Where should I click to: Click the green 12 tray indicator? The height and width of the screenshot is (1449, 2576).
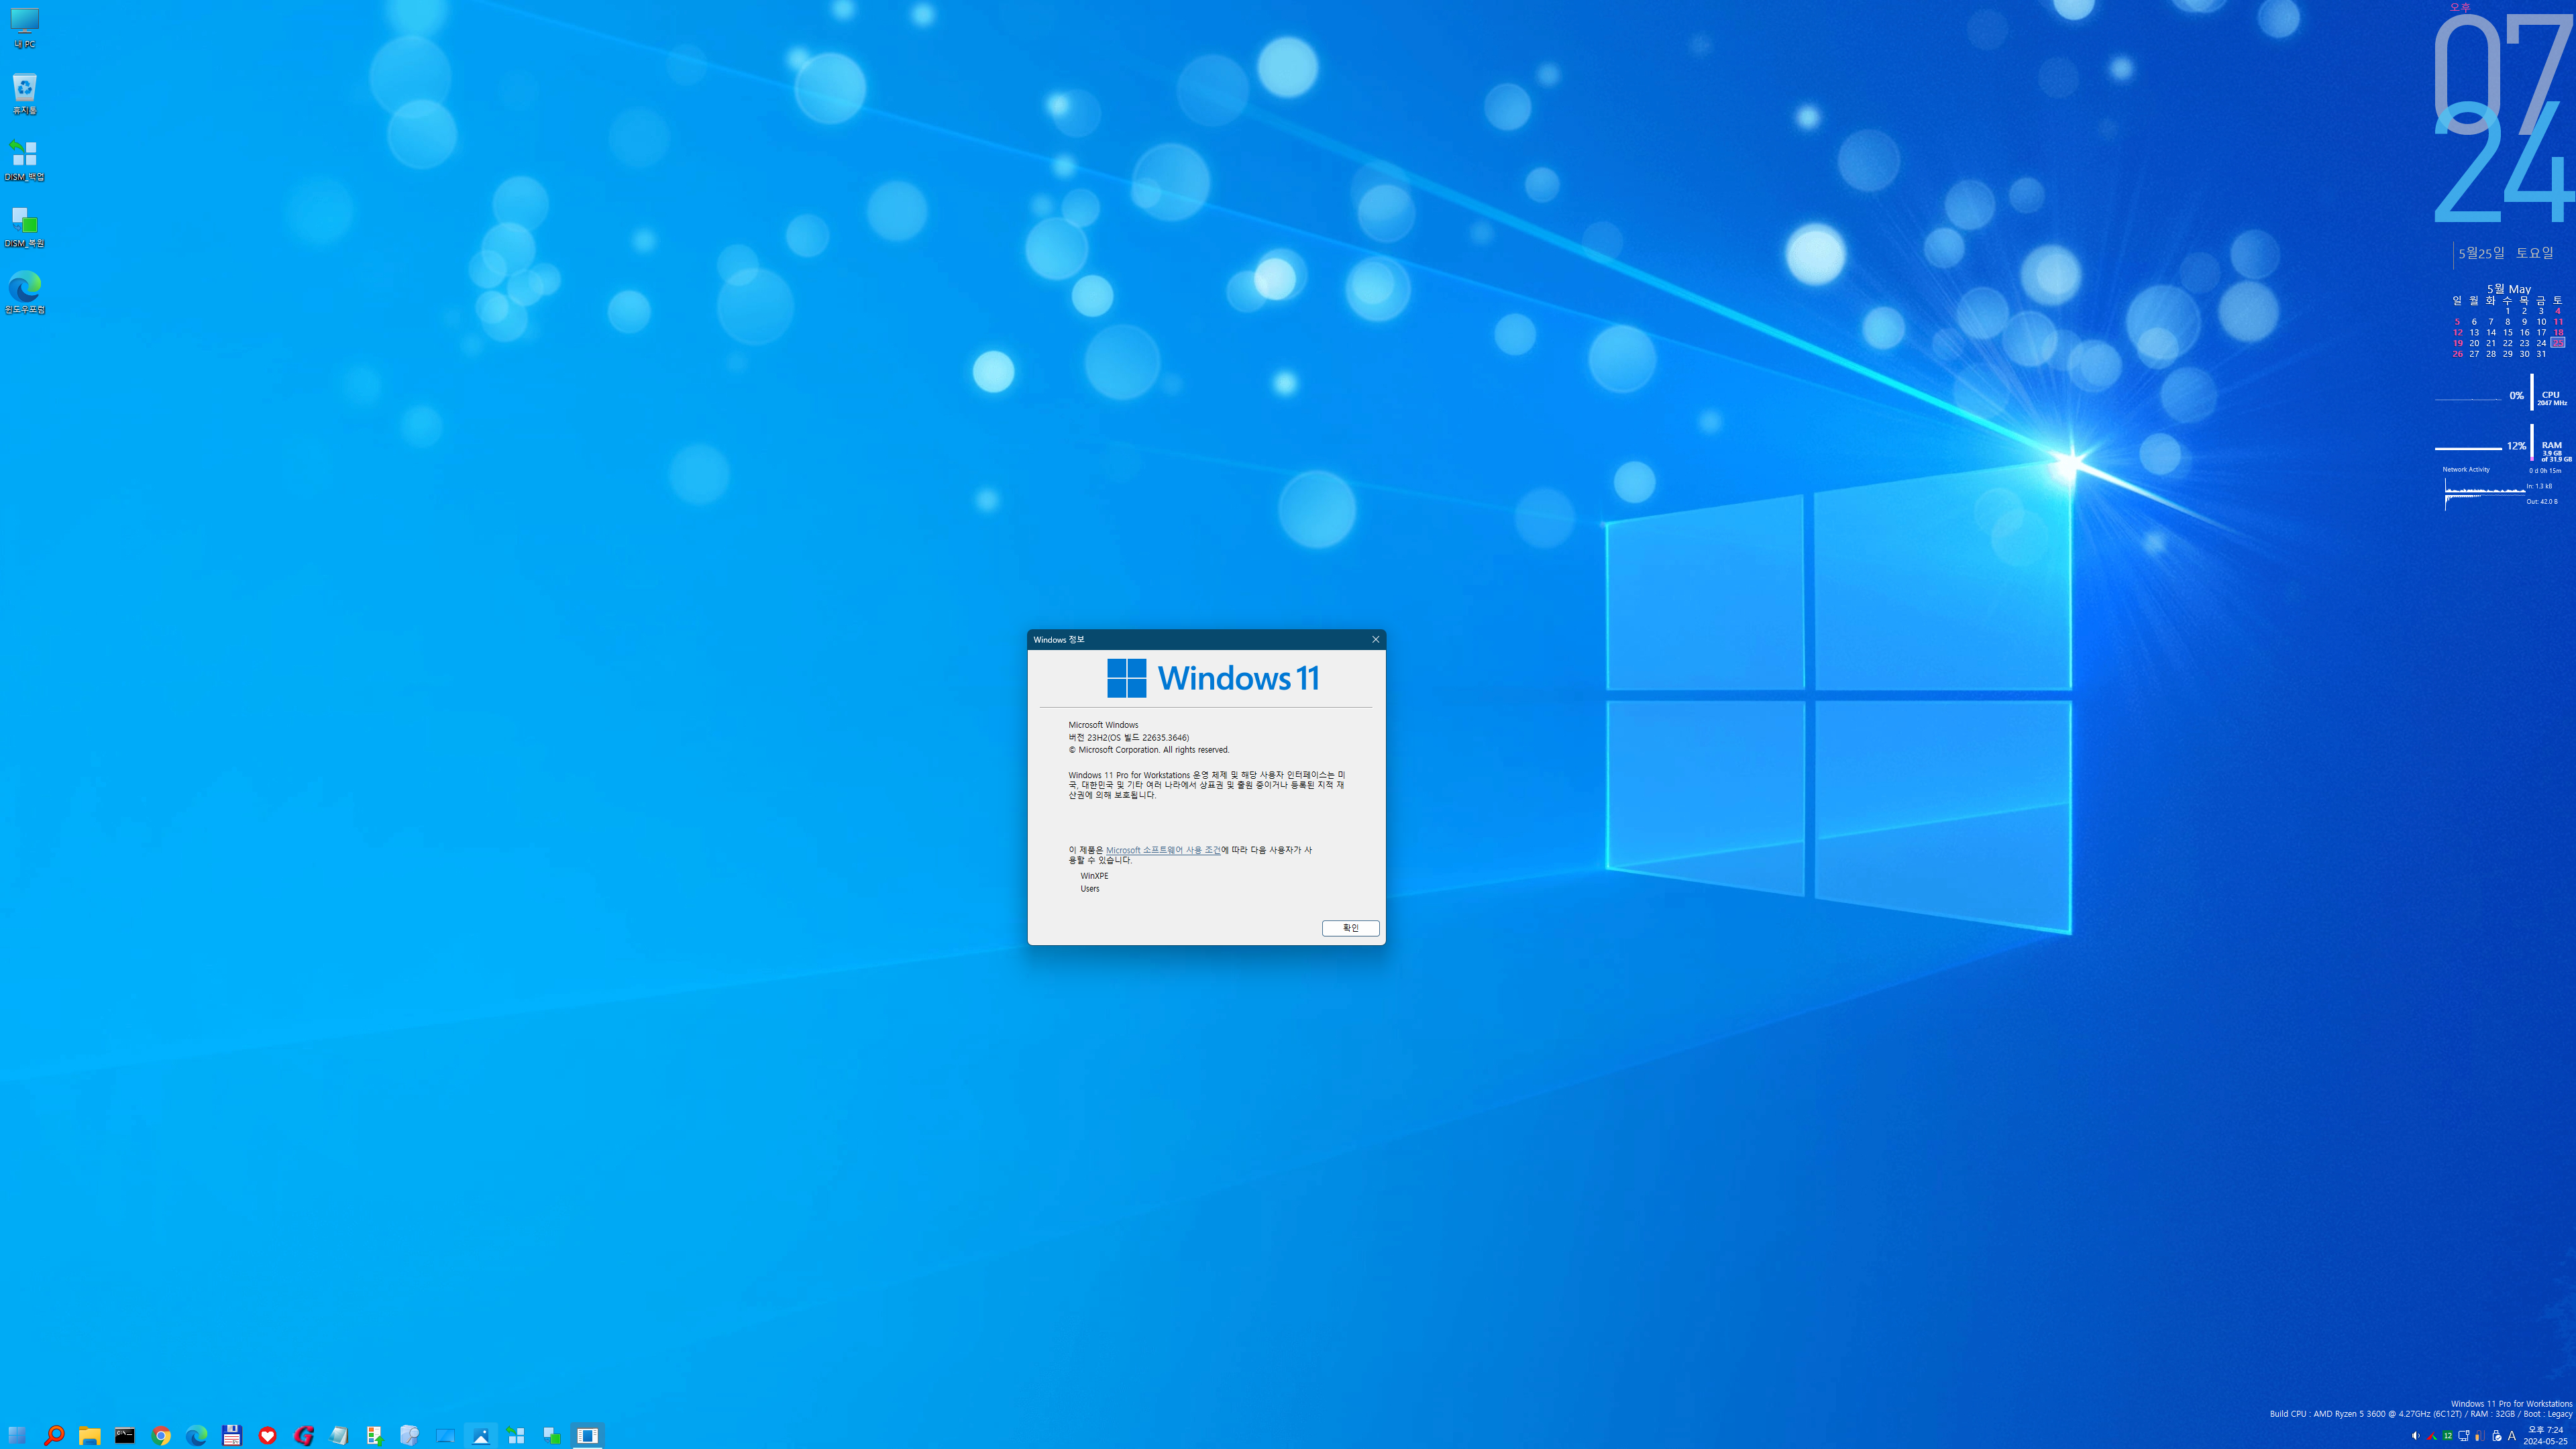click(x=2447, y=1436)
